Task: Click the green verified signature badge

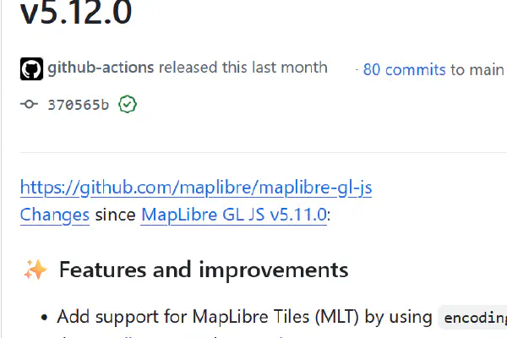Action: 128,105
